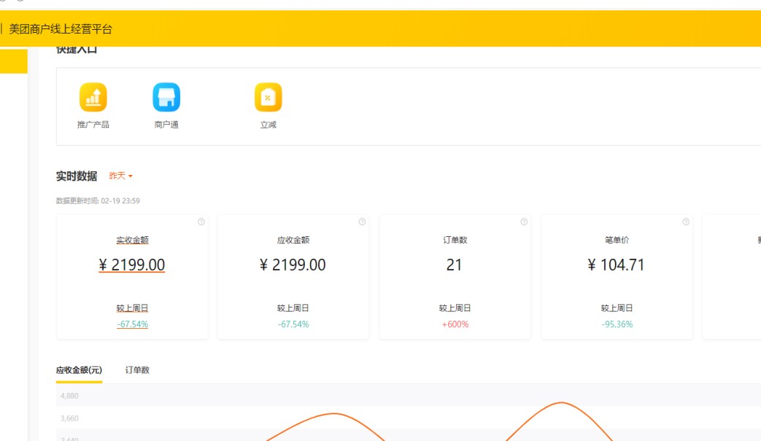Select the order count value 21
761x441 pixels.
455,265
